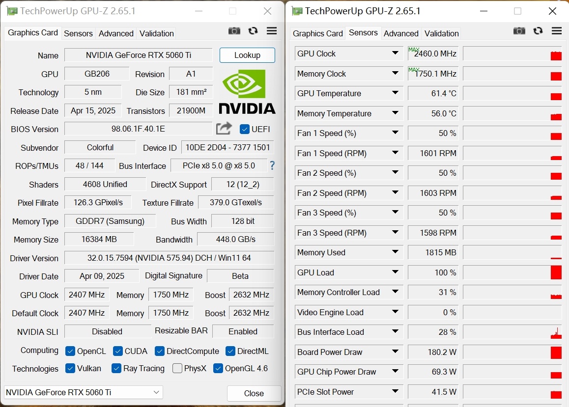Click the Close button at the bottom
Image resolution: width=569 pixels, height=407 pixels.
(254, 393)
